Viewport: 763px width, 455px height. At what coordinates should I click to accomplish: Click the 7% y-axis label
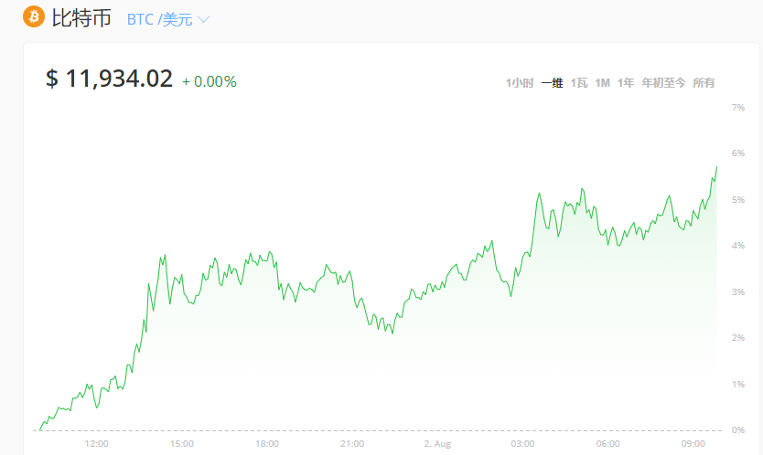[x=738, y=107]
